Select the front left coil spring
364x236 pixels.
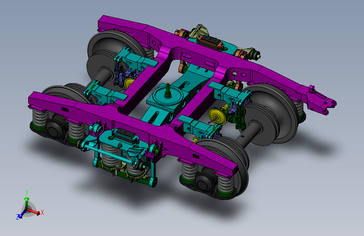[40, 118]
